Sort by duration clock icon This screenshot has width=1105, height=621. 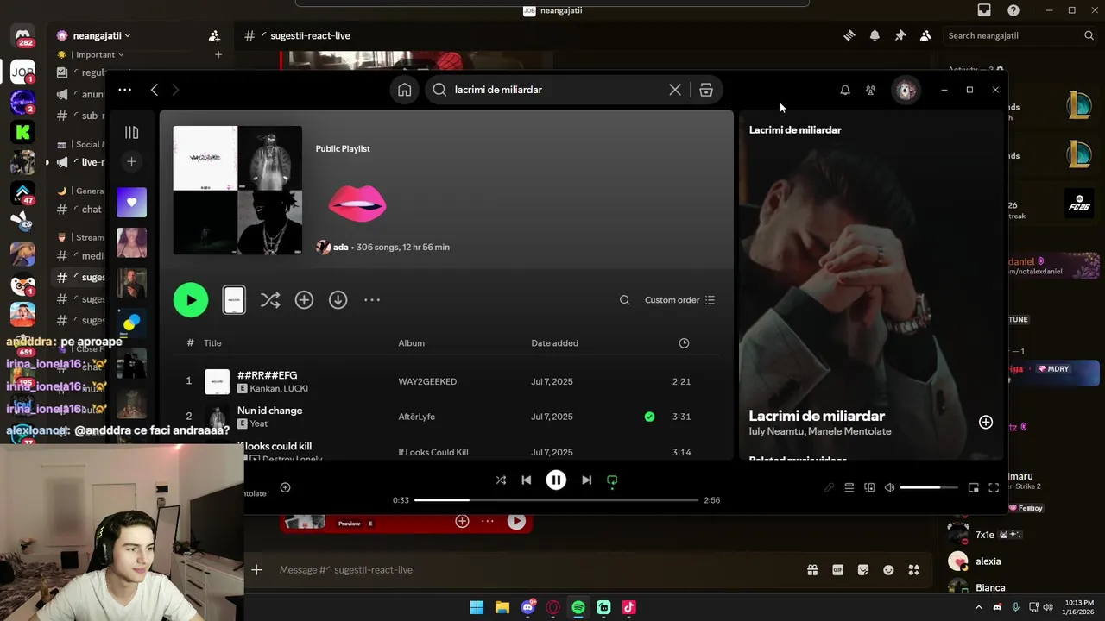[684, 343]
